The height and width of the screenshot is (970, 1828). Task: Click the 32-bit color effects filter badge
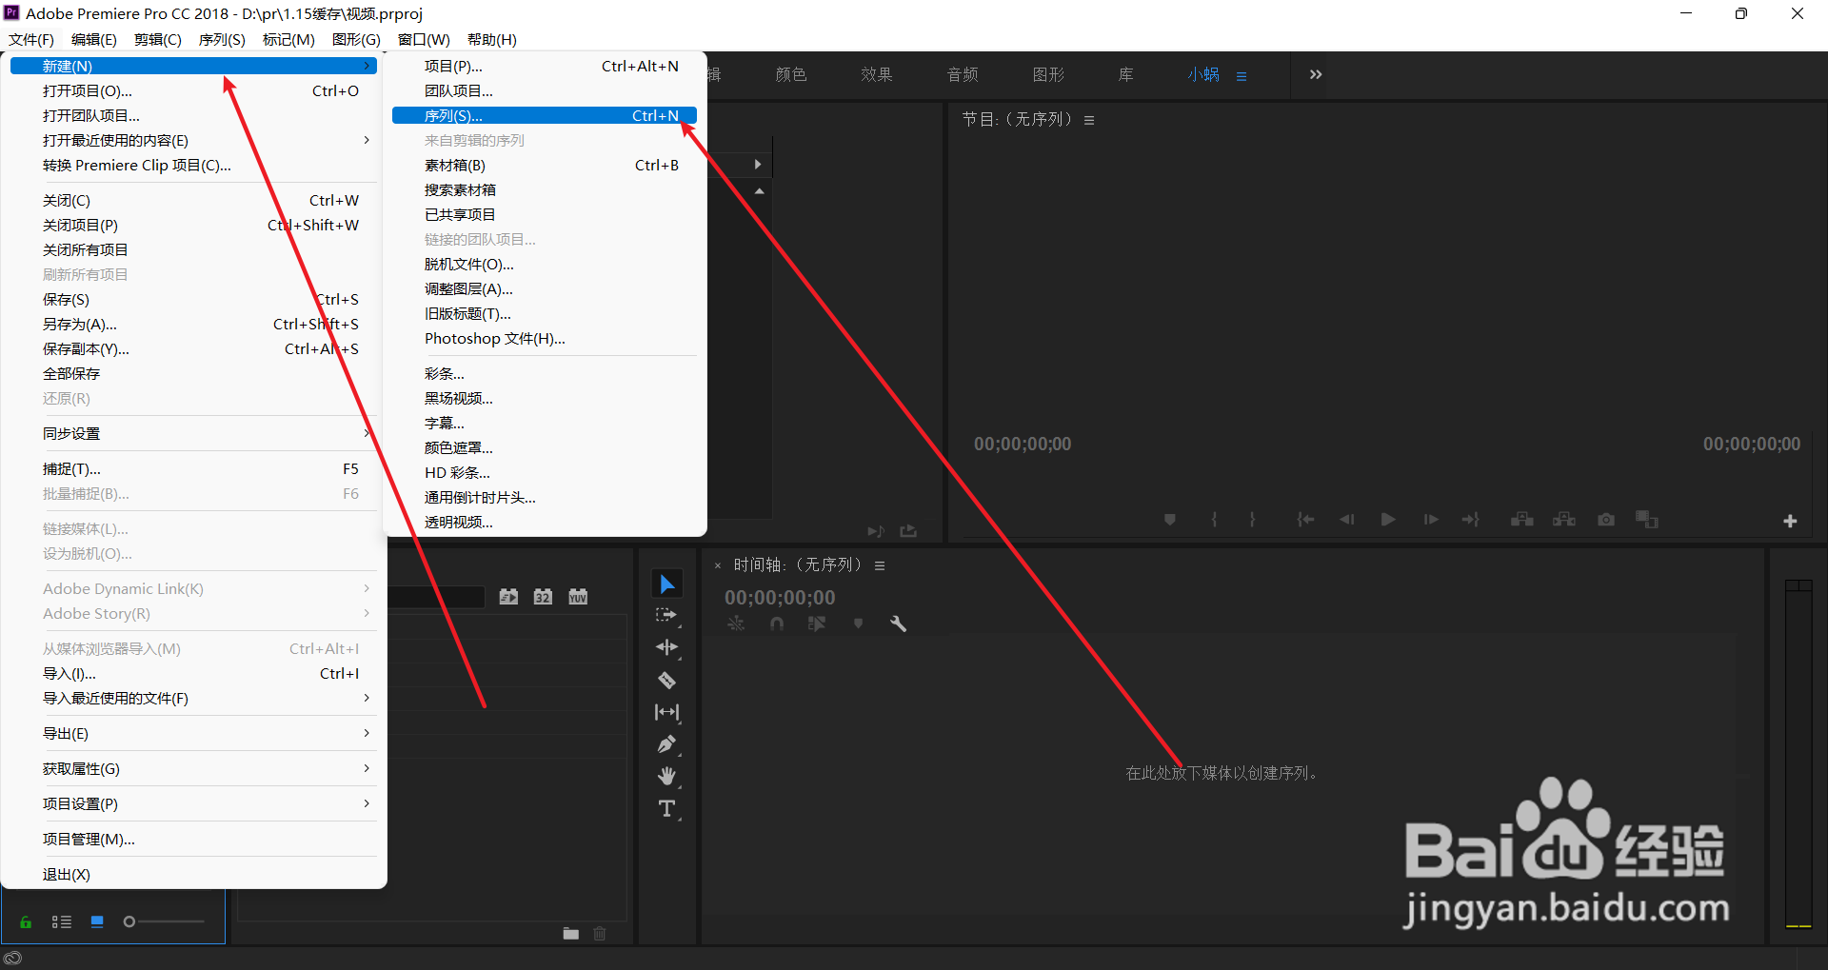coord(543,597)
